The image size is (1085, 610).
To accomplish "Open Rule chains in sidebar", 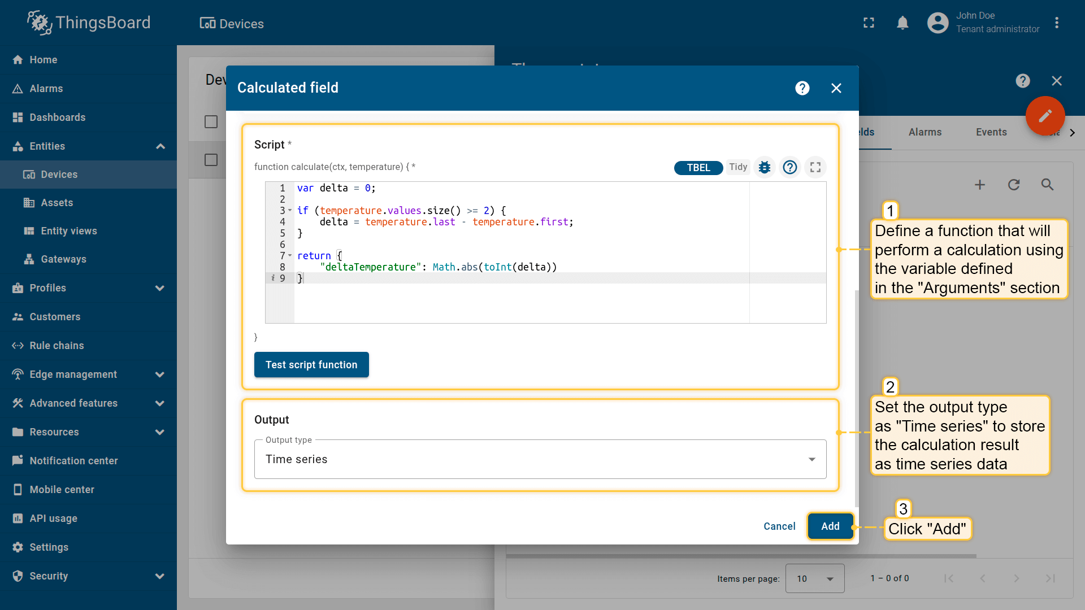I will (57, 346).
